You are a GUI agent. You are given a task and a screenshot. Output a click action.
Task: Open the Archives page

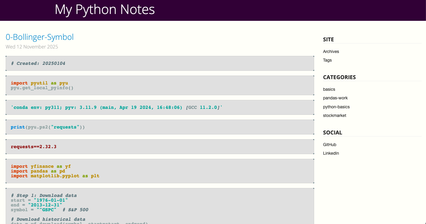(x=331, y=51)
